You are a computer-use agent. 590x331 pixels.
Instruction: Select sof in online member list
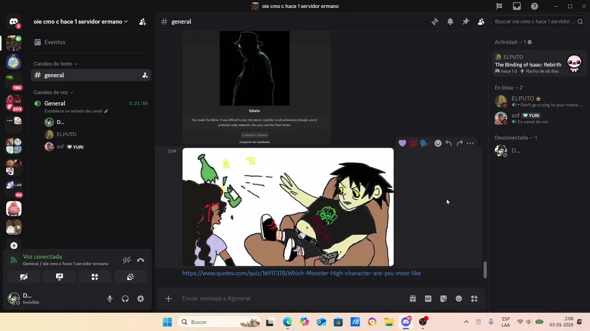[539, 118]
